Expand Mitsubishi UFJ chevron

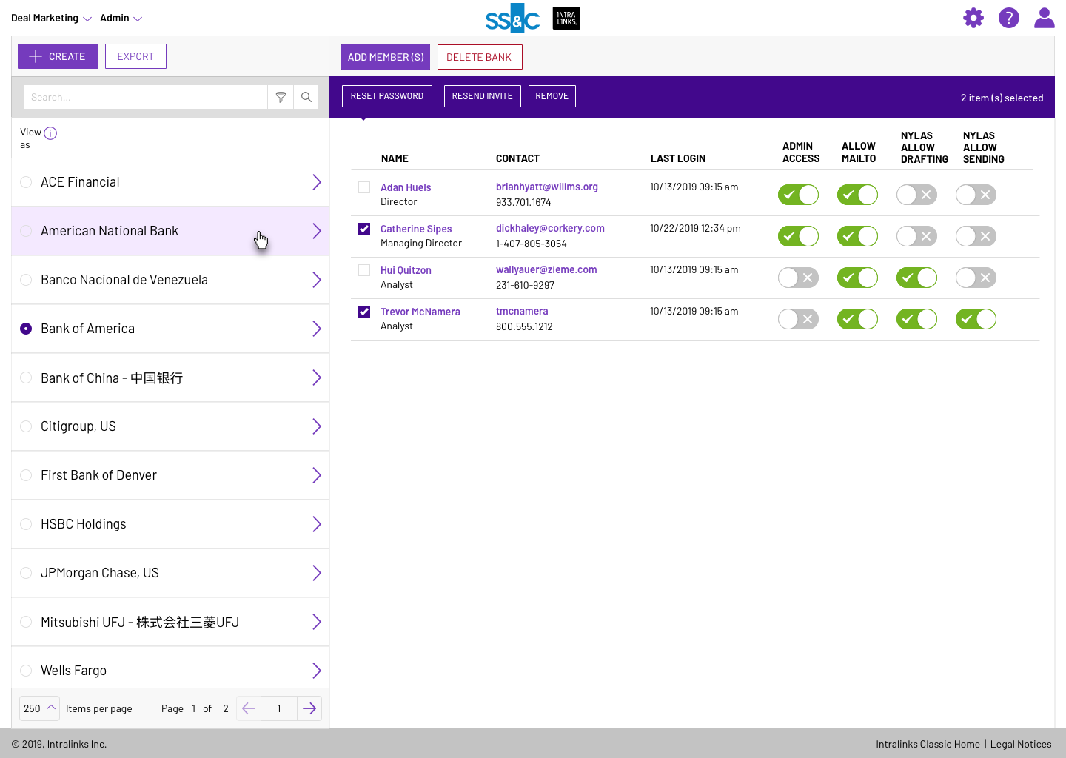tap(317, 622)
